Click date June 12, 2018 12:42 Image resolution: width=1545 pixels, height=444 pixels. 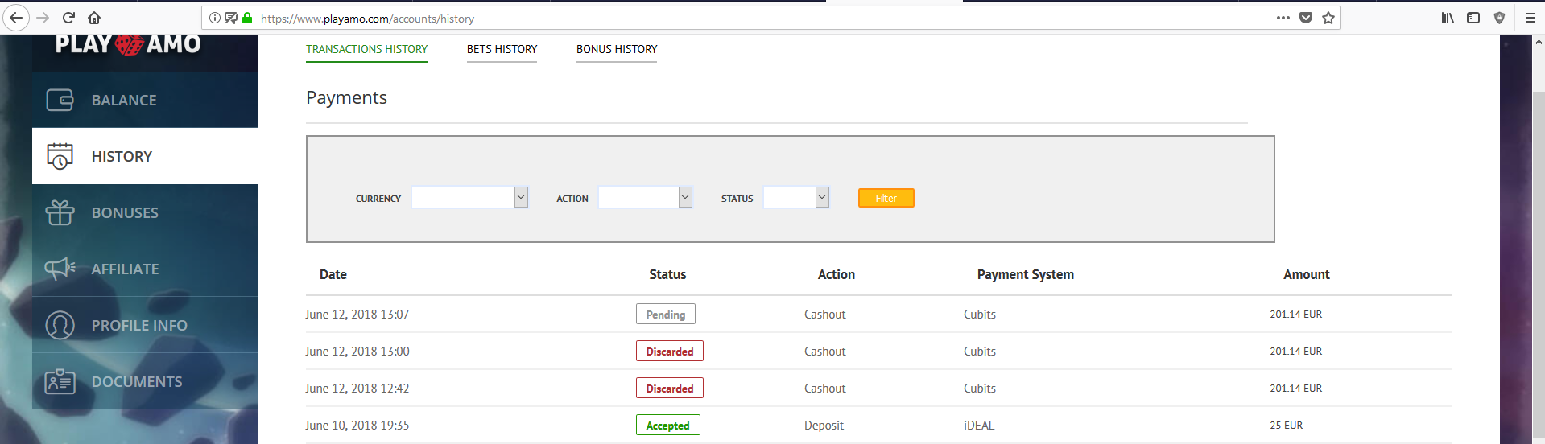(357, 388)
